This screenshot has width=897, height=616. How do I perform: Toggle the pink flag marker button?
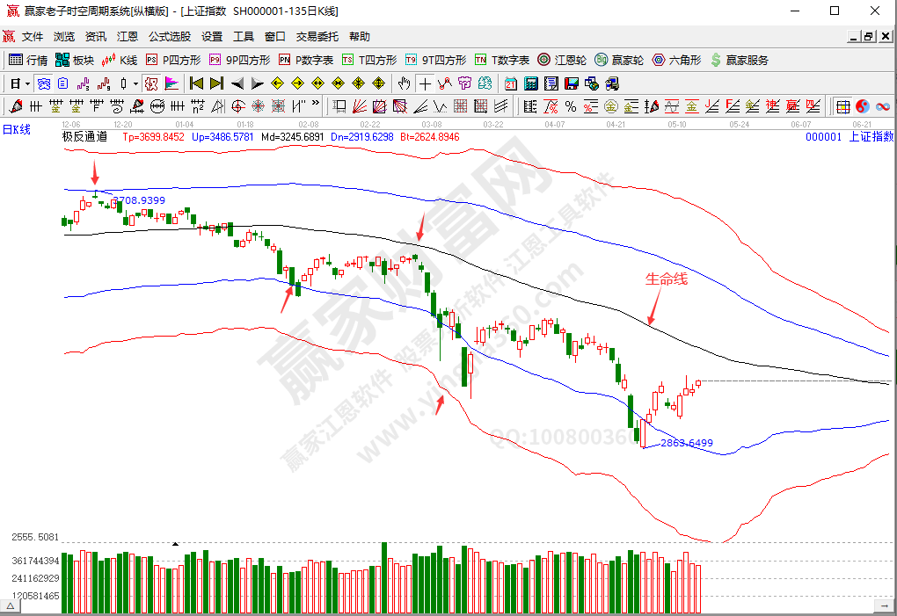coord(171,83)
